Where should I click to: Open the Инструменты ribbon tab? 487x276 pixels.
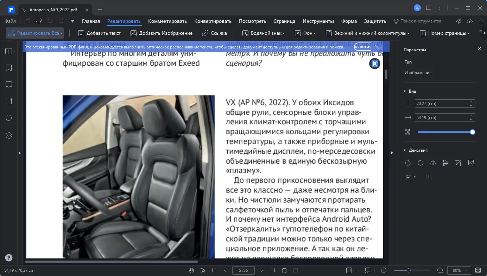(x=318, y=21)
